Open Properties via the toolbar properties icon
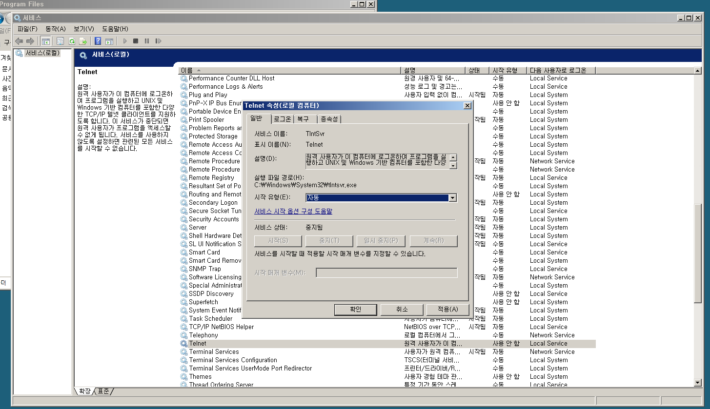The width and height of the screenshot is (710, 409). coord(61,41)
